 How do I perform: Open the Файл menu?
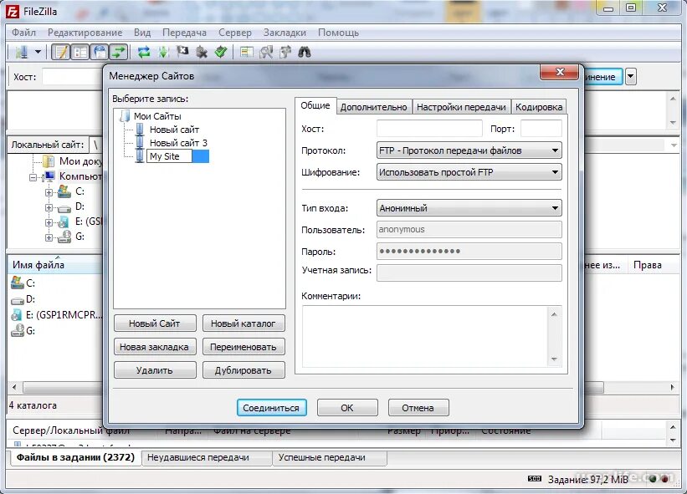(23, 33)
